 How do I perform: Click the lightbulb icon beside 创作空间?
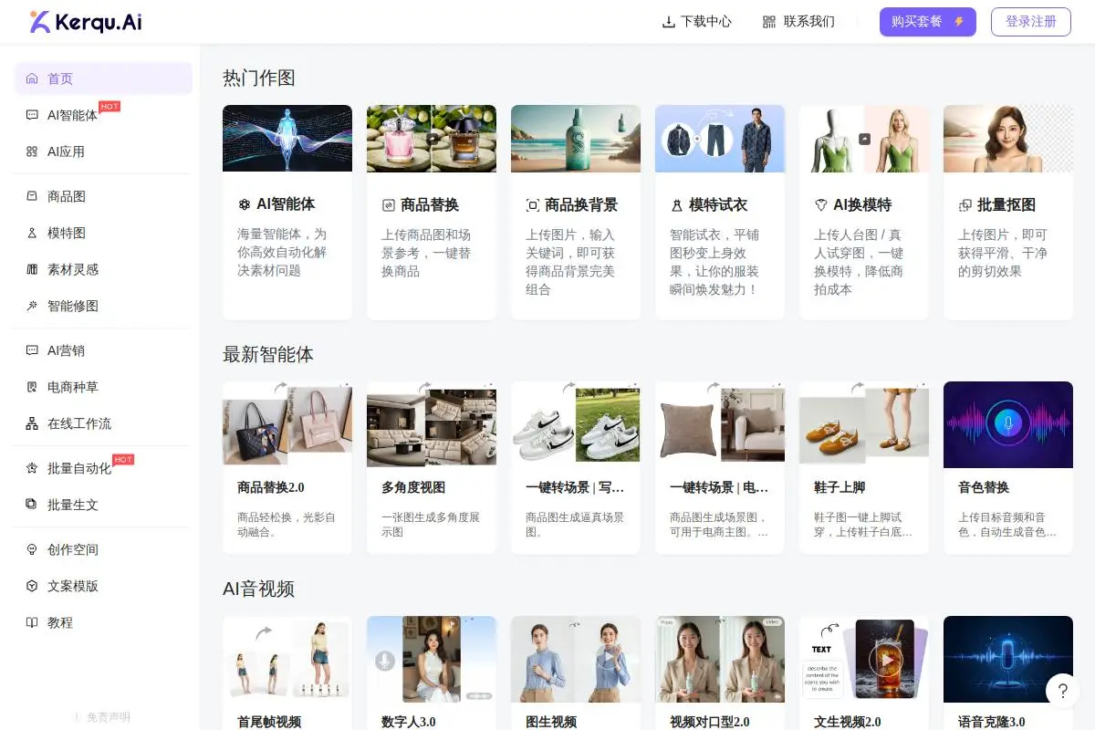[x=32, y=549]
